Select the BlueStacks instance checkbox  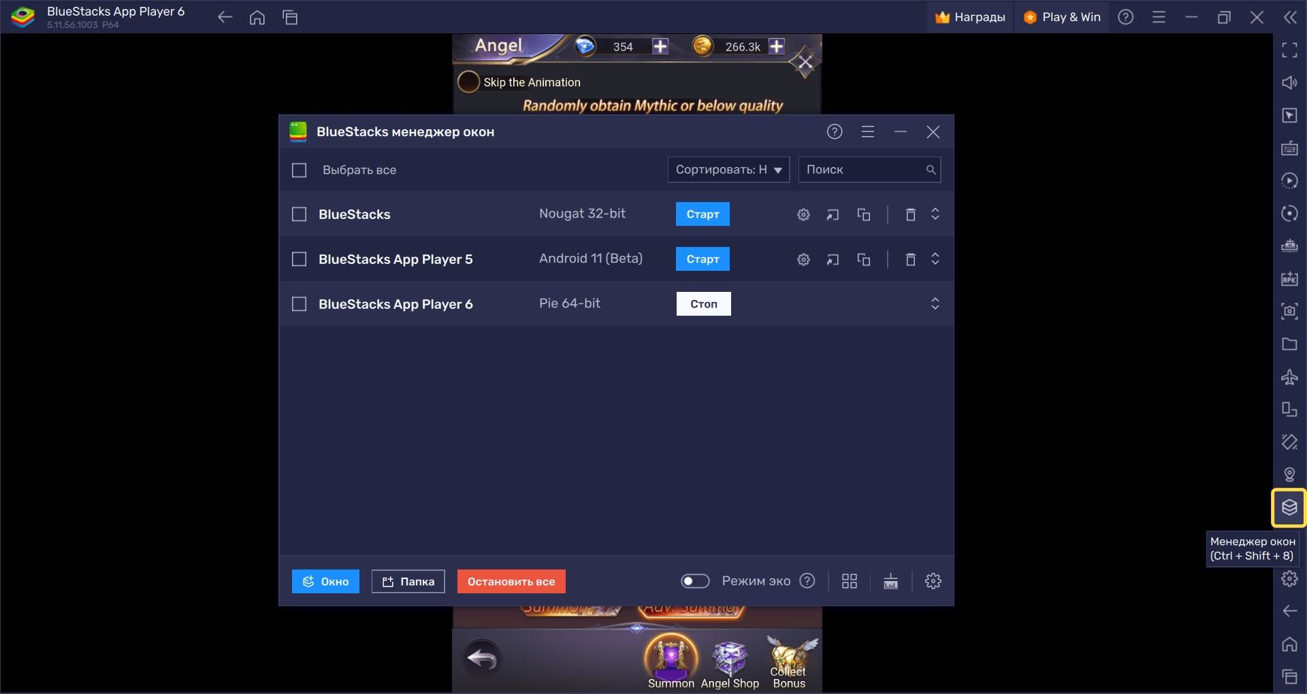point(300,214)
